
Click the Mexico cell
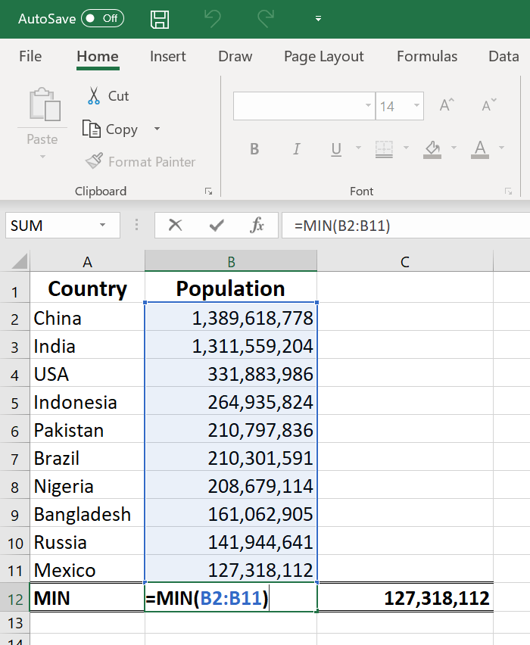pyautogui.click(x=87, y=570)
